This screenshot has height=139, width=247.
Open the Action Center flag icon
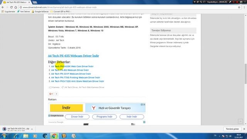pos(223,136)
